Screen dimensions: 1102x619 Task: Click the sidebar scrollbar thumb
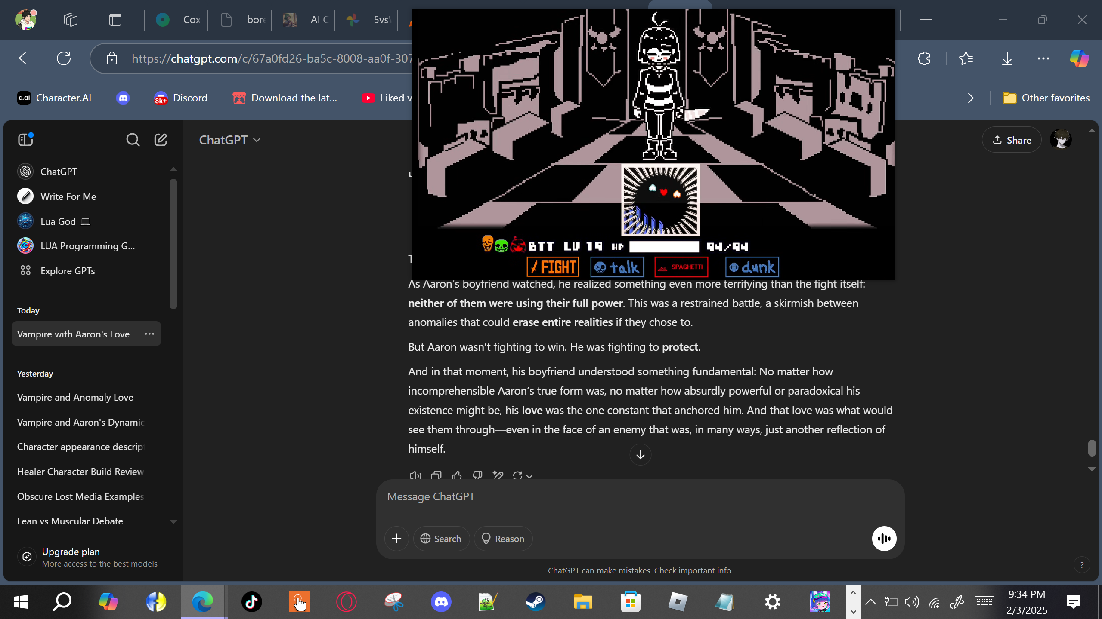[x=173, y=244]
